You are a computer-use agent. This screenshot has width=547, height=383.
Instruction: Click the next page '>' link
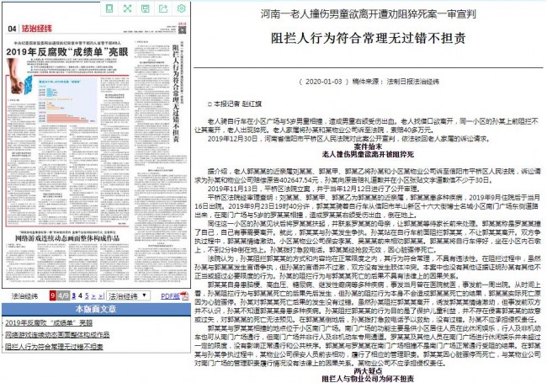[x=93, y=295]
